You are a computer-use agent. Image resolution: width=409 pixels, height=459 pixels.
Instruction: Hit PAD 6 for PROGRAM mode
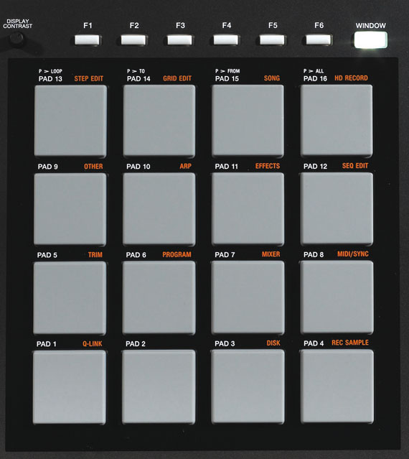click(159, 297)
